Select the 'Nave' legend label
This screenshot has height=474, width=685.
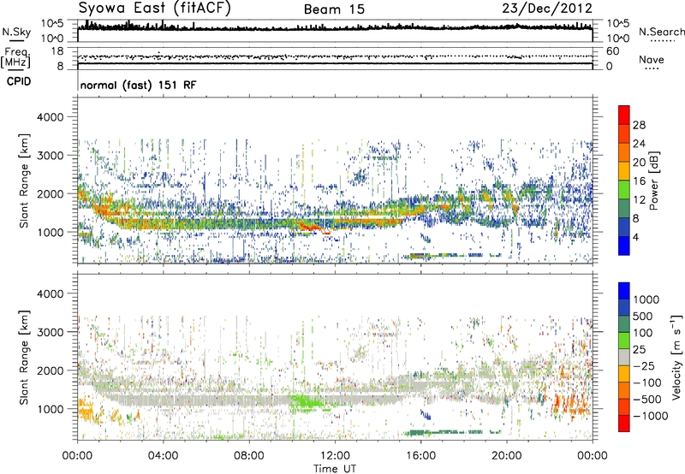652,59
